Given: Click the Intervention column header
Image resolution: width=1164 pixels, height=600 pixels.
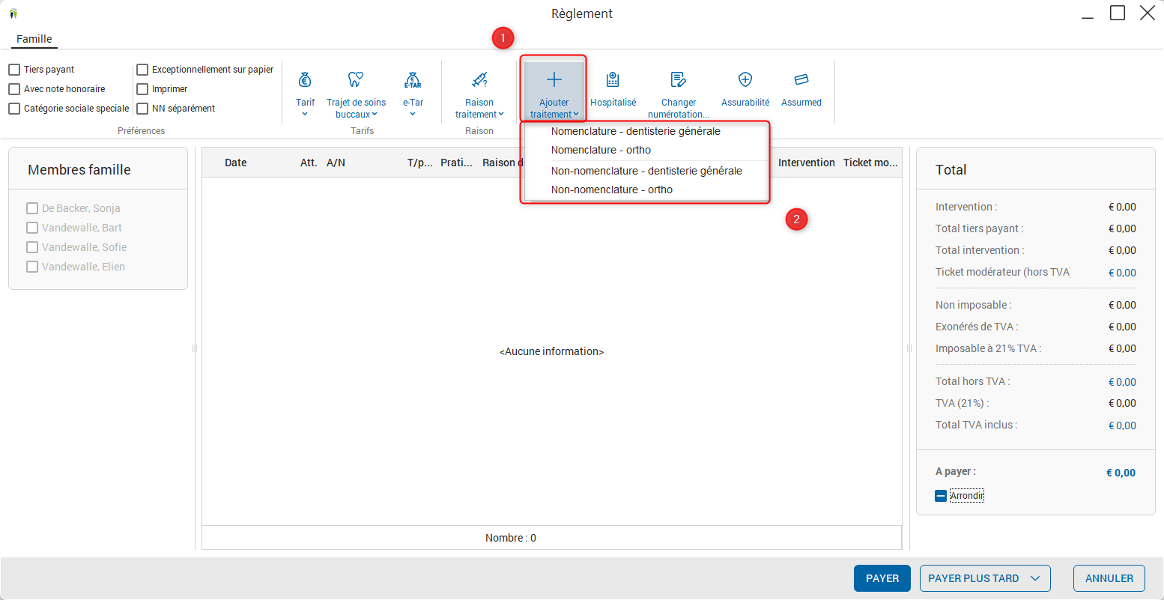Looking at the screenshot, I should [807, 163].
